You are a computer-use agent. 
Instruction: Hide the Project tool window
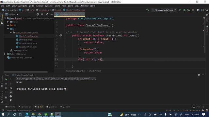coord(52,14)
